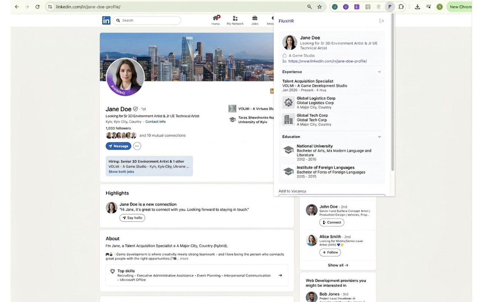The image size is (483, 302).
Task: Open the browser Downloads icon
Action: [x=417, y=7]
